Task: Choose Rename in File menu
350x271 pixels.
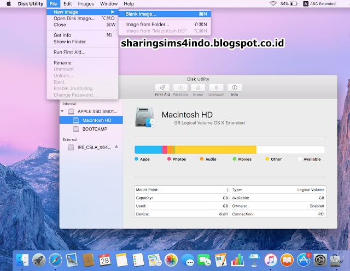Action: pos(83,63)
